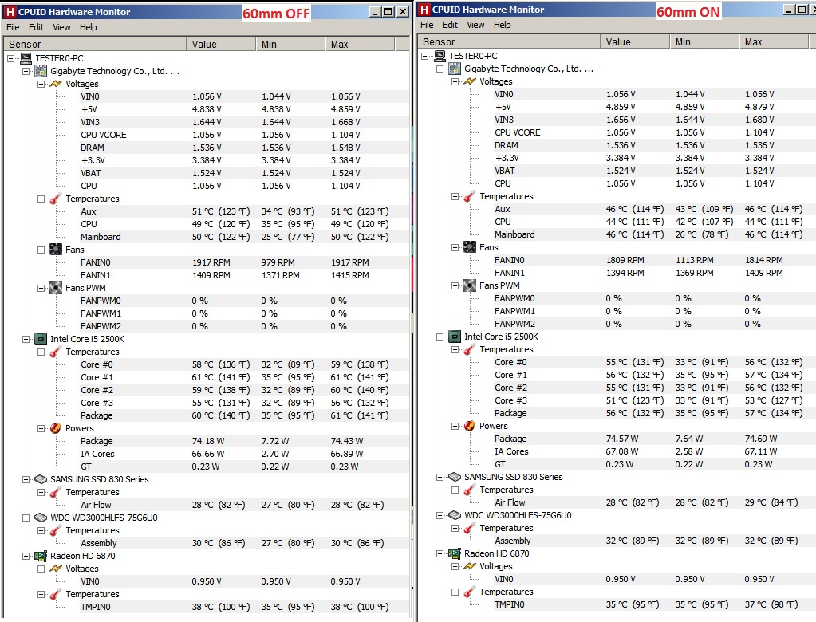Click the Fans PWM icon in right window
This screenshot has height=622, width=816.
(470, 285)
